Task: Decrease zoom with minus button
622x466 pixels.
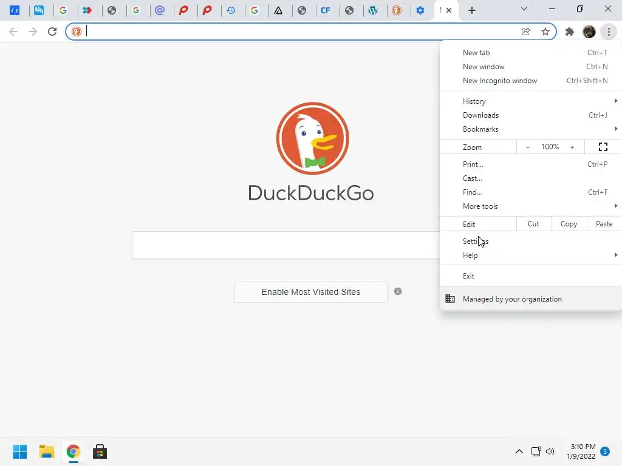Action: [x=528, y=147]
